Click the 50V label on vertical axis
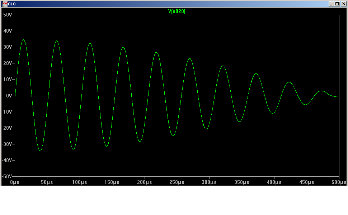This screenshot has height=215, width=348. 8,15
